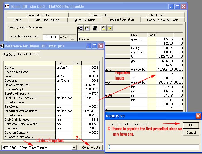Click the Paste clipboard icon

(x=87, y=28)
